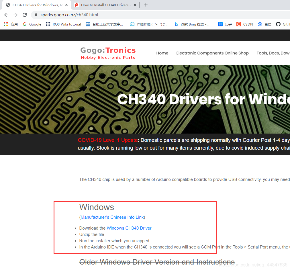Open the 知乎 bookmark
Viewport: 290px width, 270px height.
(x=225, y=24)
